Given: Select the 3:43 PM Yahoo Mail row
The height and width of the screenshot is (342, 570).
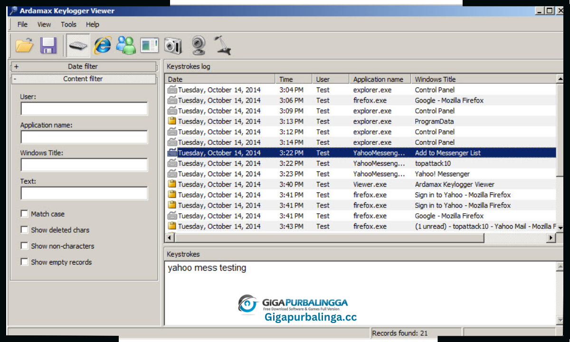Looking at the screenshot, I should tap(361, 226).
